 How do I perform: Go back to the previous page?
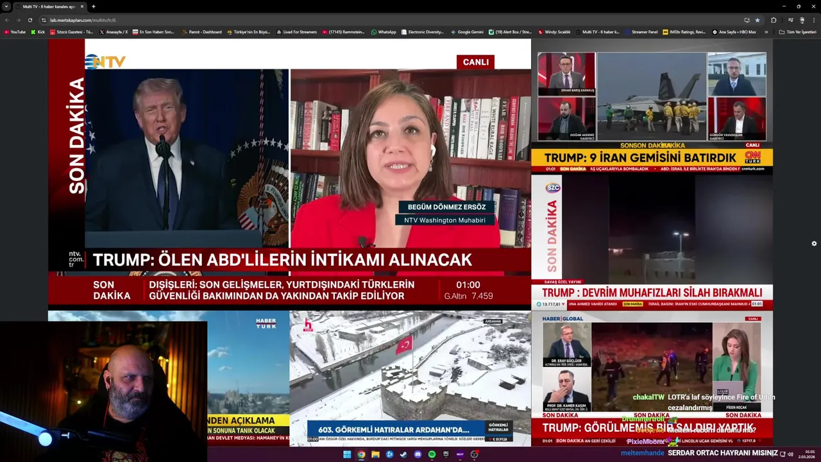tap(7, 20)
